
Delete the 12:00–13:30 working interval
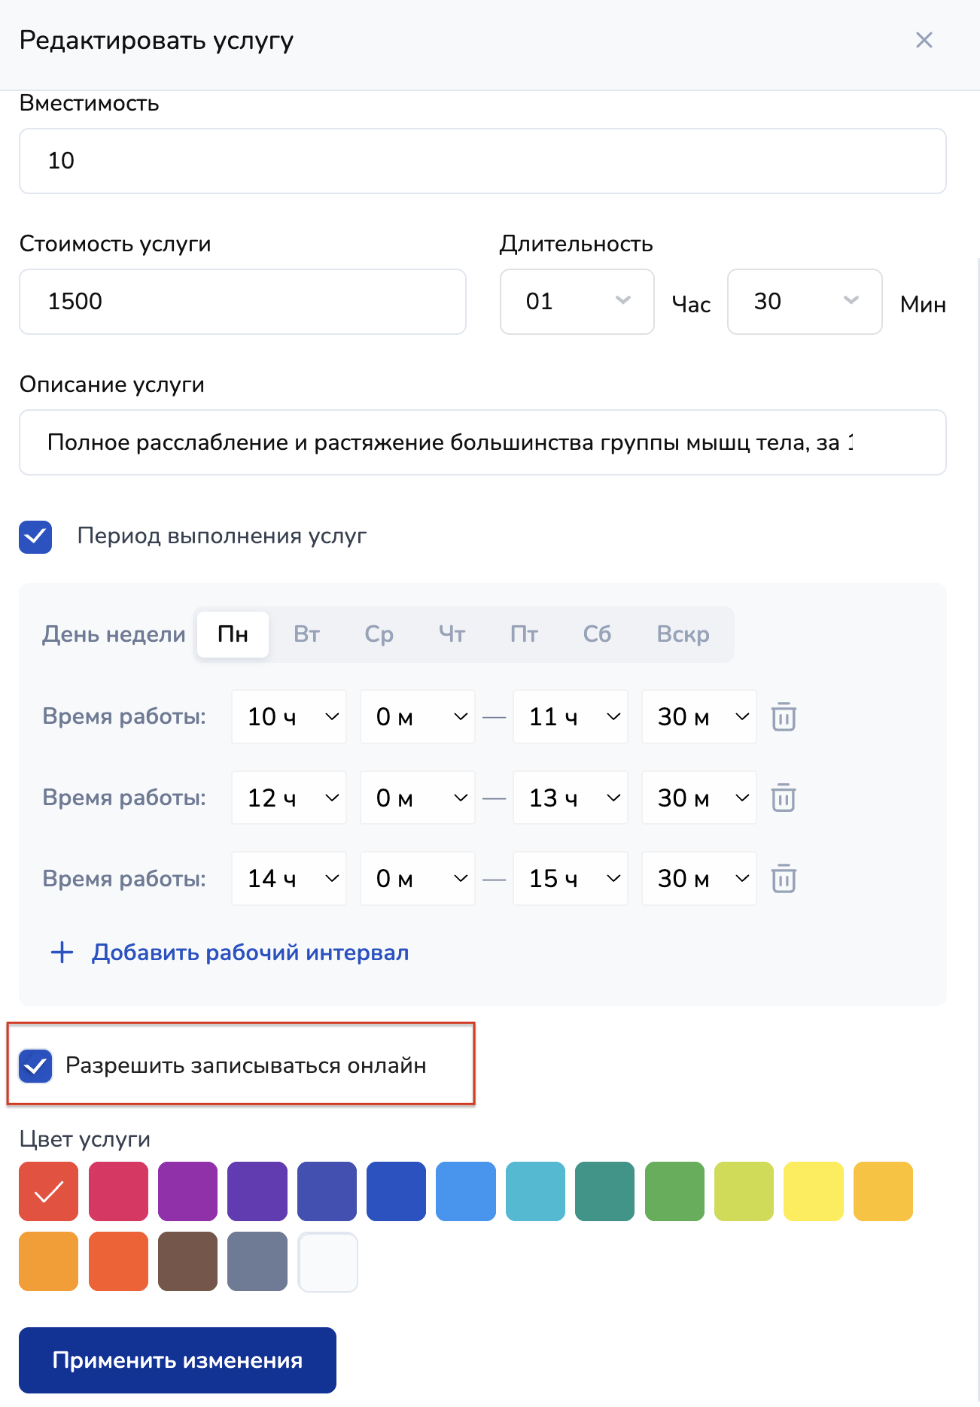784,798
